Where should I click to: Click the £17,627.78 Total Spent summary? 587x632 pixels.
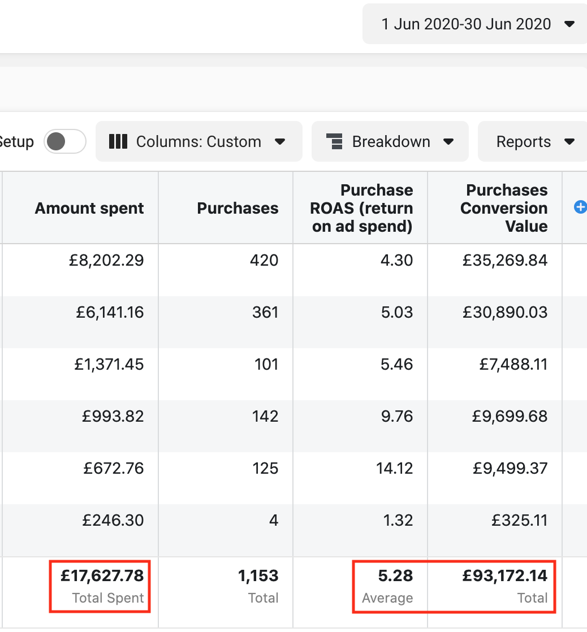click(102, 576)
